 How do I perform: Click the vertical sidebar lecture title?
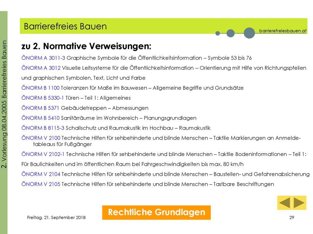coord(4,104)
